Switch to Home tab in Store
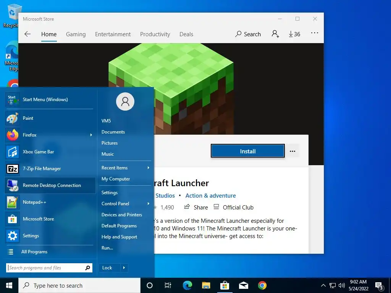Screen dimensions: 391x293 pos(49,34)
